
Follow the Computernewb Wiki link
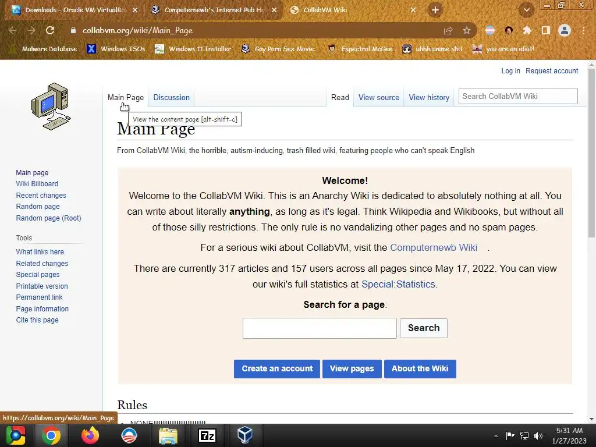point(433,247)
